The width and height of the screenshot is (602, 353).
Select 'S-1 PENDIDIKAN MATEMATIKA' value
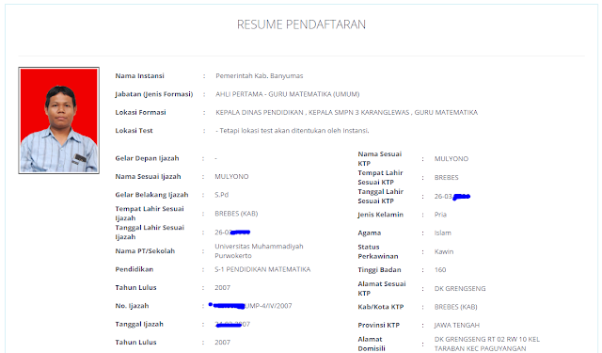[x=262, y=269]
